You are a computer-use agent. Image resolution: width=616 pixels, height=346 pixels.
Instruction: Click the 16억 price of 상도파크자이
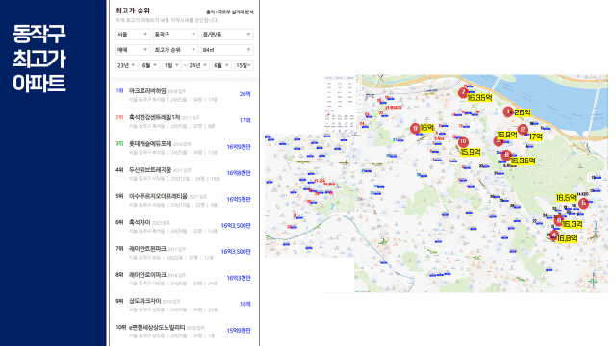(245, 304)
